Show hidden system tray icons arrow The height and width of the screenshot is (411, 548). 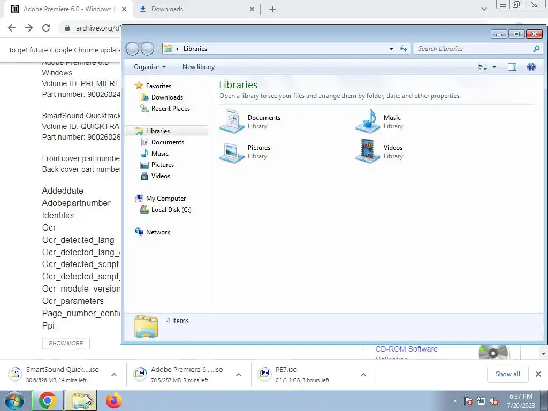point(455,401)
